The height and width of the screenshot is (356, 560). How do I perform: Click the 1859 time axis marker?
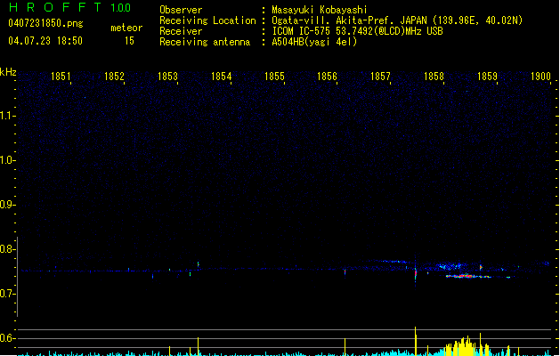(487, 77)
